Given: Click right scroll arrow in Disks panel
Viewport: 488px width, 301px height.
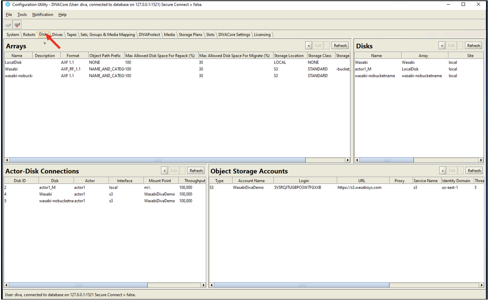Looking at the screenshot, I should pos(481,160).
